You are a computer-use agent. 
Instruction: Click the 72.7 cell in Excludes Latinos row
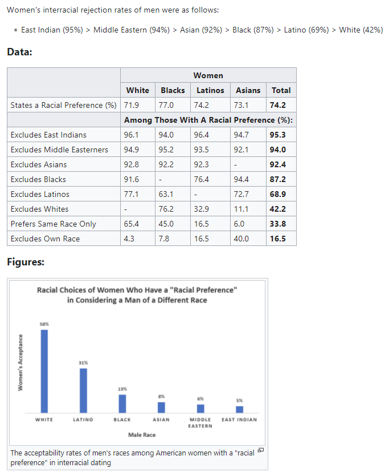(x=248, y=194)
